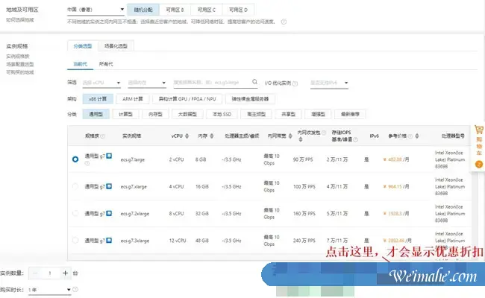Switch to 场景化选型 tab

[x=115, y=46]
